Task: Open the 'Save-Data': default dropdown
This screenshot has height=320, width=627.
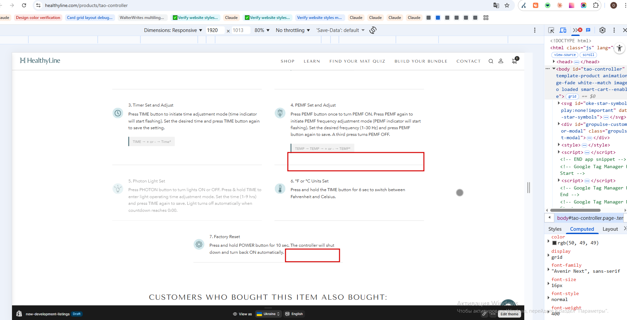Action: click(341, 30)
